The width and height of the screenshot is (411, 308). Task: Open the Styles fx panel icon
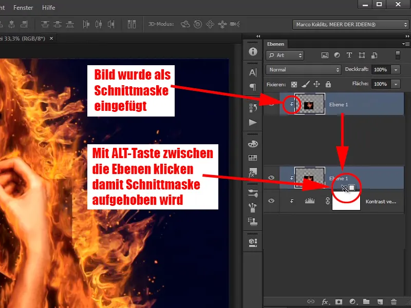coord(253,172)
